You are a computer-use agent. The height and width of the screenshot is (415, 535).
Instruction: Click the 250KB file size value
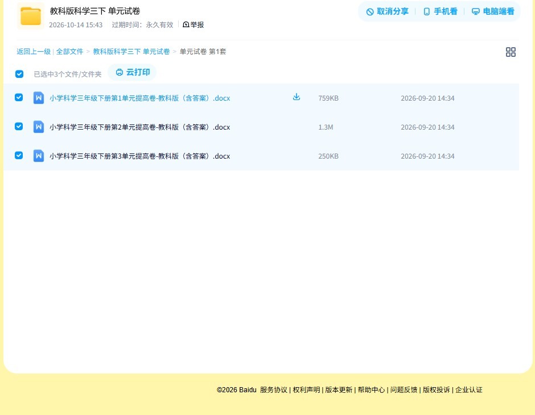[328, 156]
